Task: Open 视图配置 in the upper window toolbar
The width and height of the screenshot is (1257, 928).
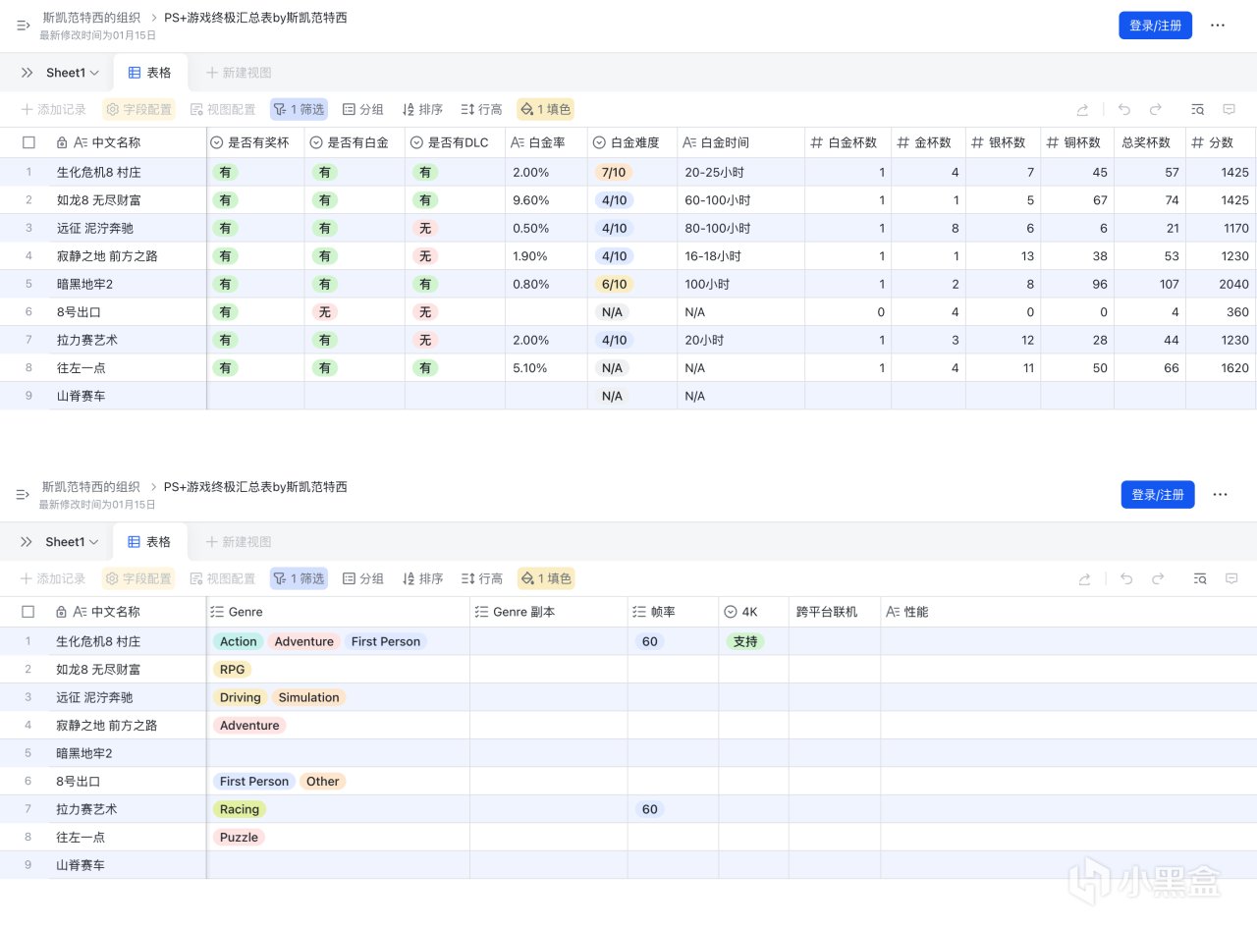Action: click(x=223, y=110)
